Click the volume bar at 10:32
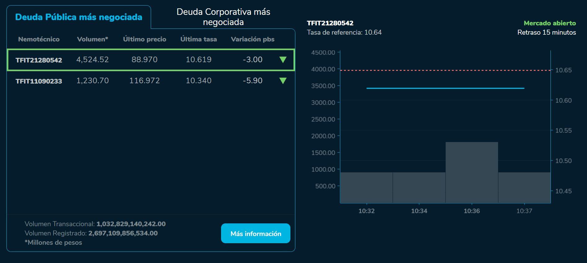 coord(367,188)
